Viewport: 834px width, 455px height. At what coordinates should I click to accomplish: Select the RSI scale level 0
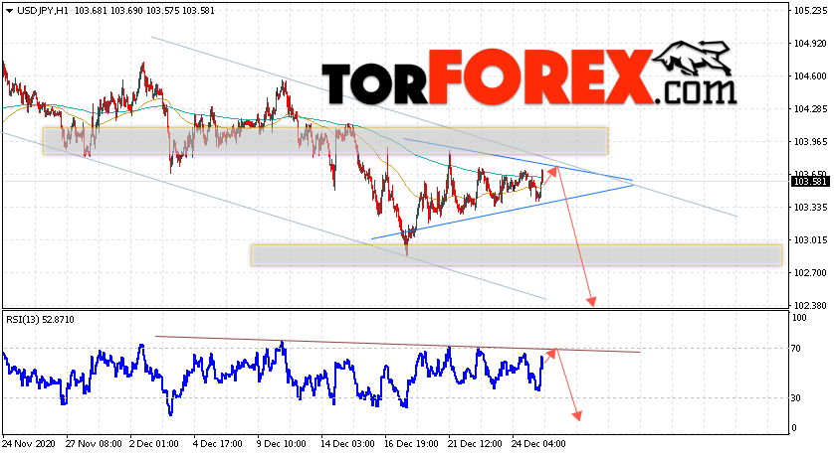tap(794, 428)
